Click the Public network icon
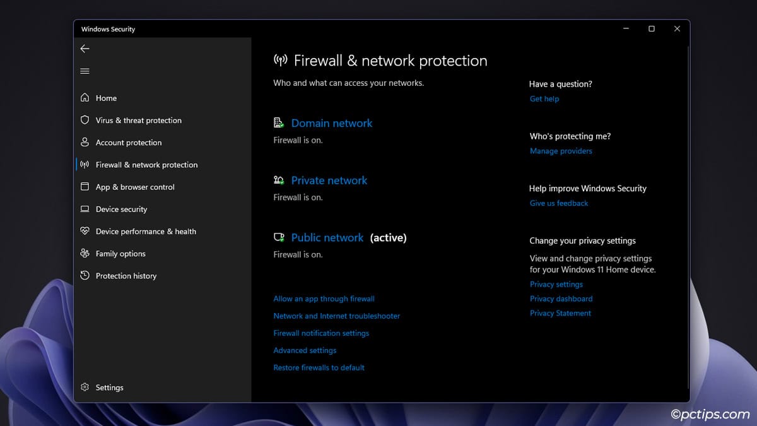 279,237
